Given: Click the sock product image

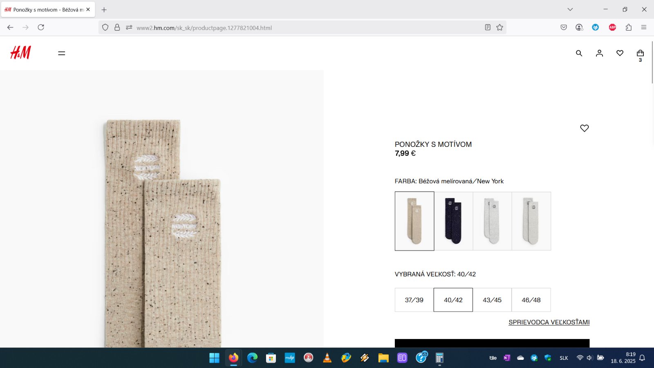Looking at the screenshot, I should point(162,229).
